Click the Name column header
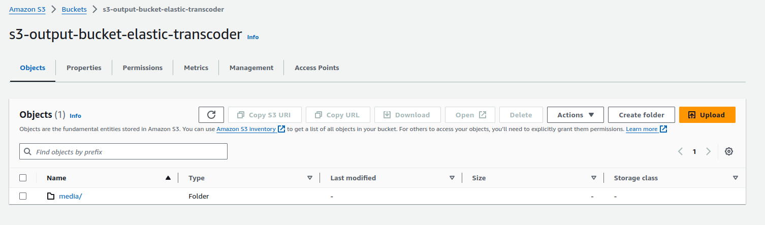Screen dimensions: 765x225 click(x=56, y=178)
